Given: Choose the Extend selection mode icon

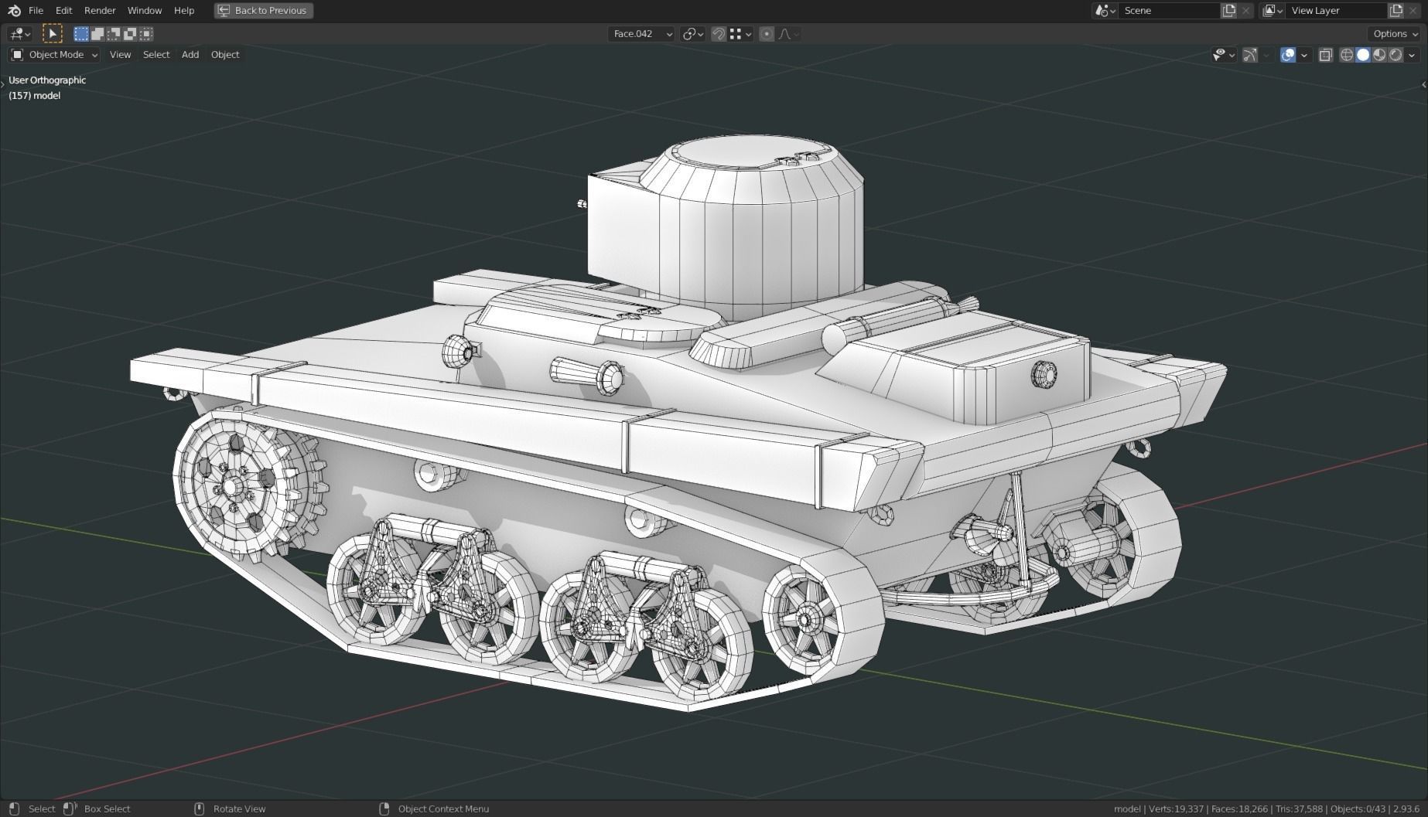Looking at the screenshot, I should point(97,34).
